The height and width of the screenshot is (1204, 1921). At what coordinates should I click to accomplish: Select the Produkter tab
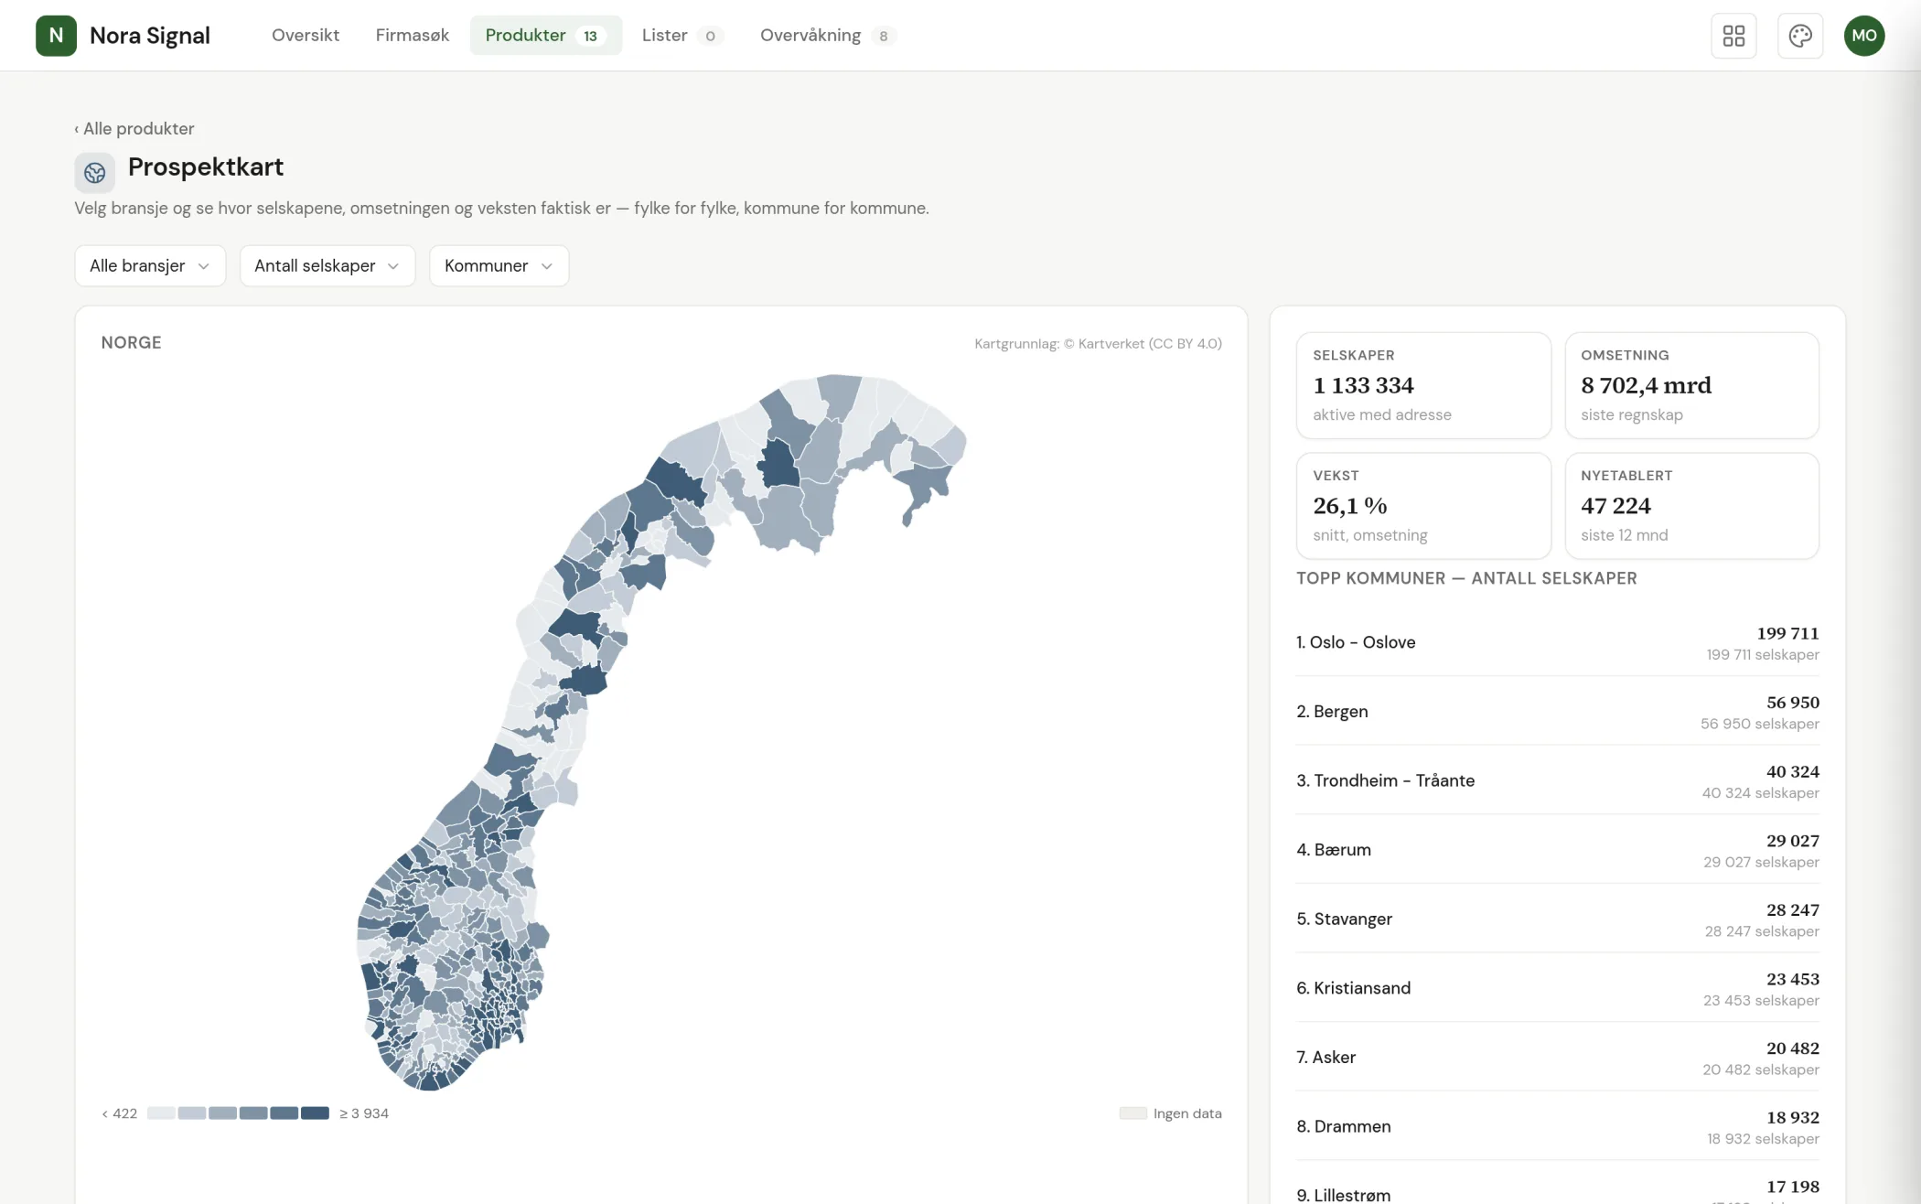545,35
